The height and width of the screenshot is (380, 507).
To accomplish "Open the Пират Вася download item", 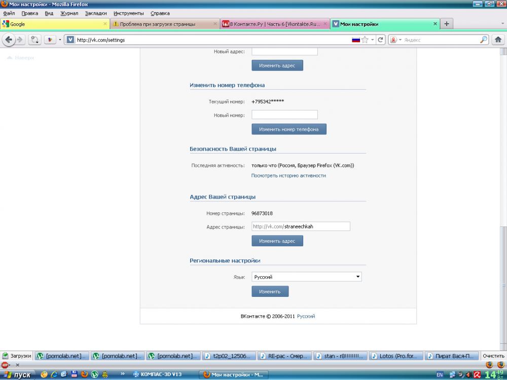I will [452, 356].
